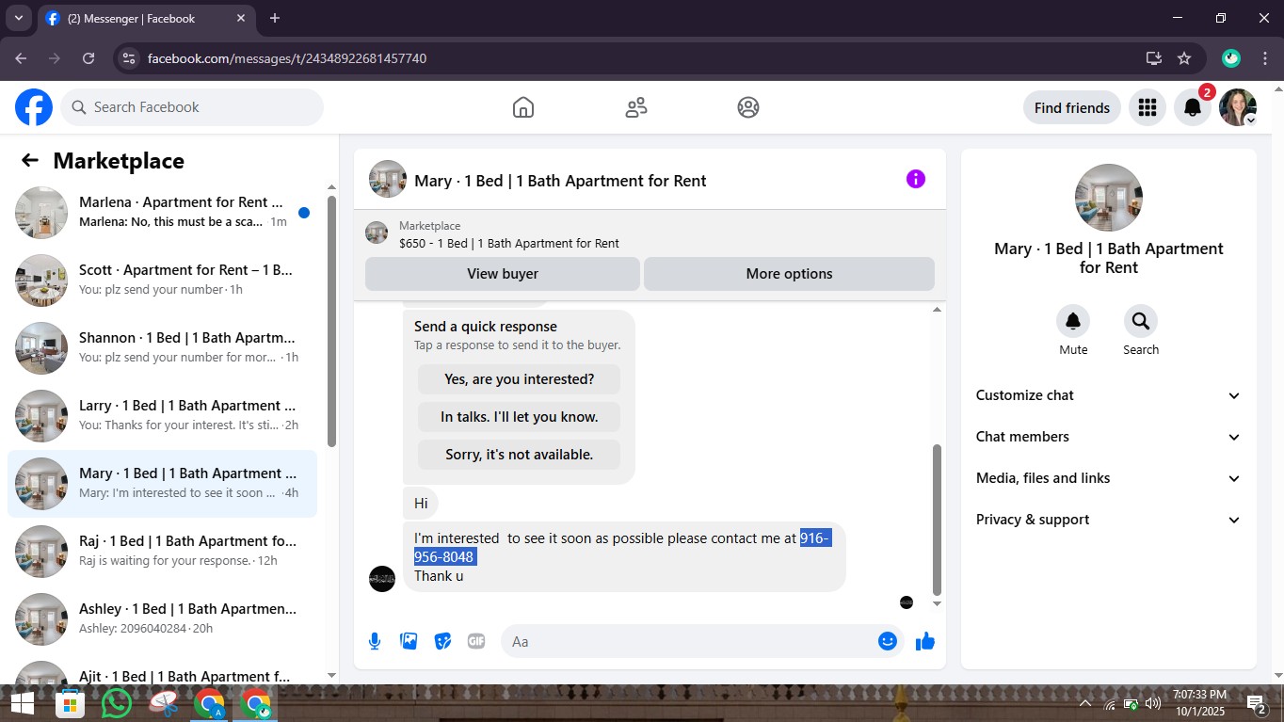Search in conversation with the magnifier icon

[x=1141, y=322]
